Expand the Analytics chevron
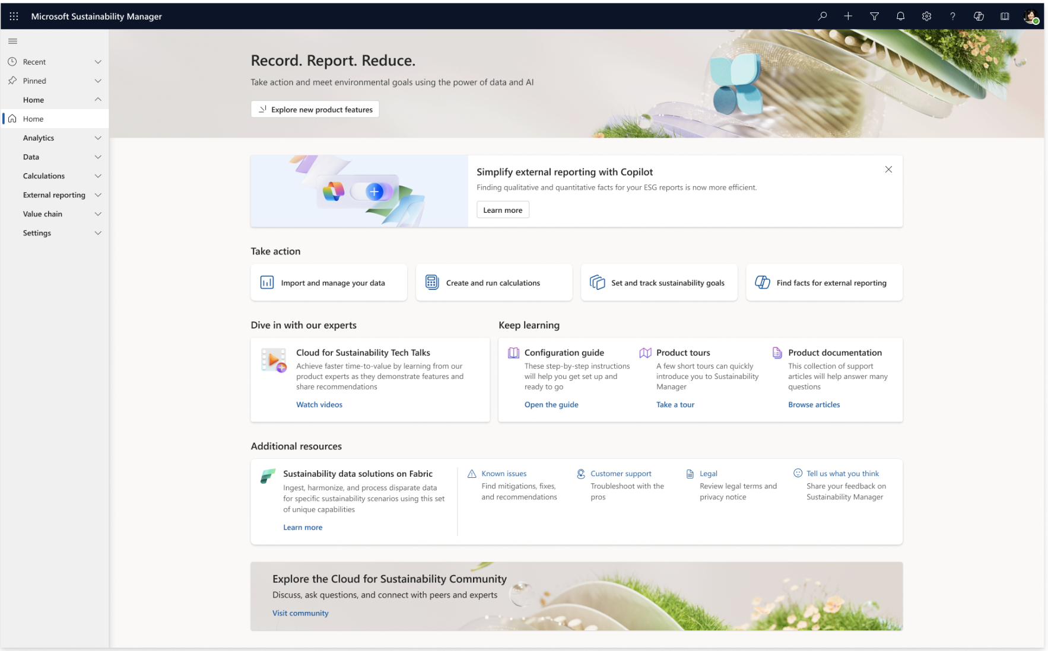 98,138
